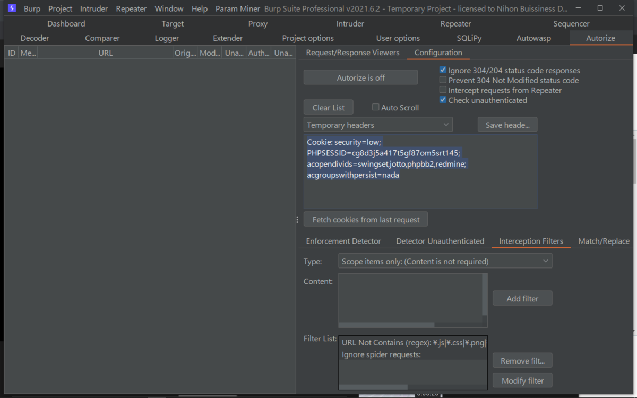637x398 pixels.
Task: Click the Content area vertical scrollbar
Action: pyautogui.click(x=485, y=295)
